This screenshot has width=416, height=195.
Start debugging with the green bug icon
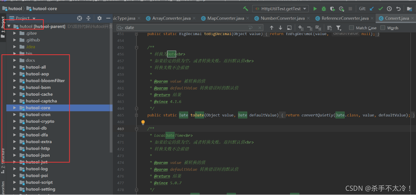click(x=324, y=9)
